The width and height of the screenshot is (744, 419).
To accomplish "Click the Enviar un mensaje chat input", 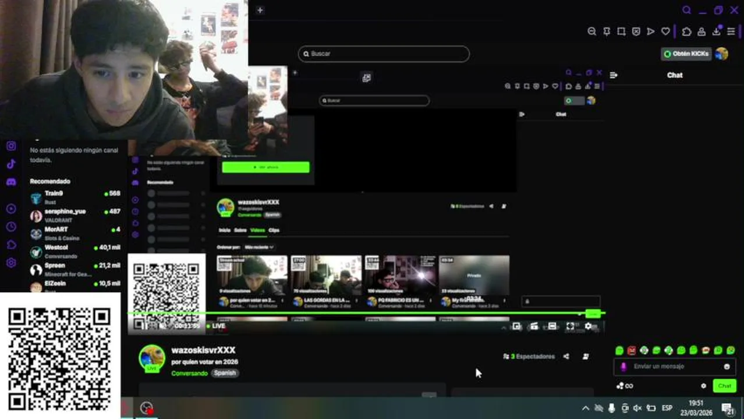I will coord(675,367).
